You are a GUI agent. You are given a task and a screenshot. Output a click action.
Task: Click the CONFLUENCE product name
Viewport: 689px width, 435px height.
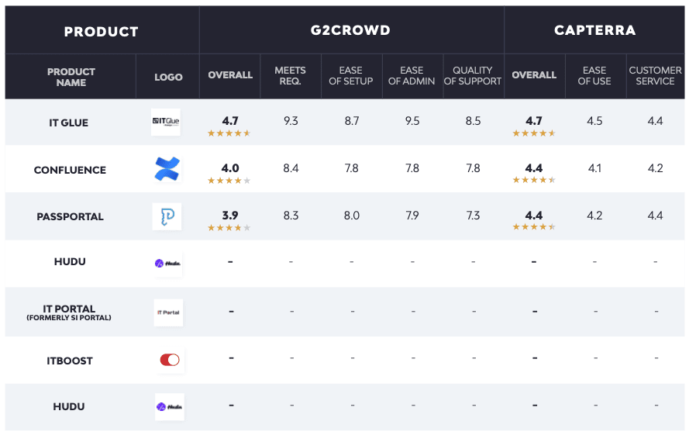71,170
